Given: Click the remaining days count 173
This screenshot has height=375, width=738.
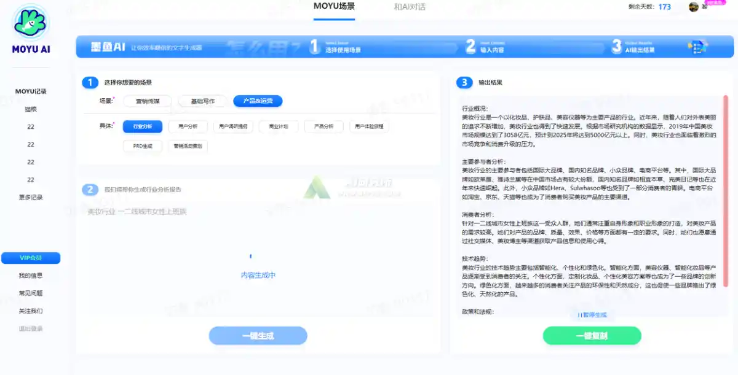Looking at the screenshot, I should [x=664, y=7].
